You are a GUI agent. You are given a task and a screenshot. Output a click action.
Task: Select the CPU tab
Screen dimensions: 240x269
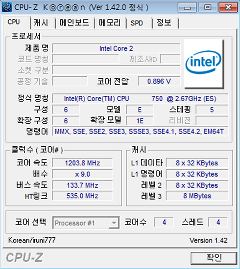pyautogui.click(x=14, y=22)
